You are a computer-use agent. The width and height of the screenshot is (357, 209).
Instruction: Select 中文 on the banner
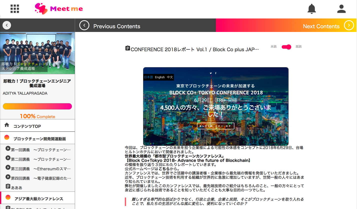[170, 77]
